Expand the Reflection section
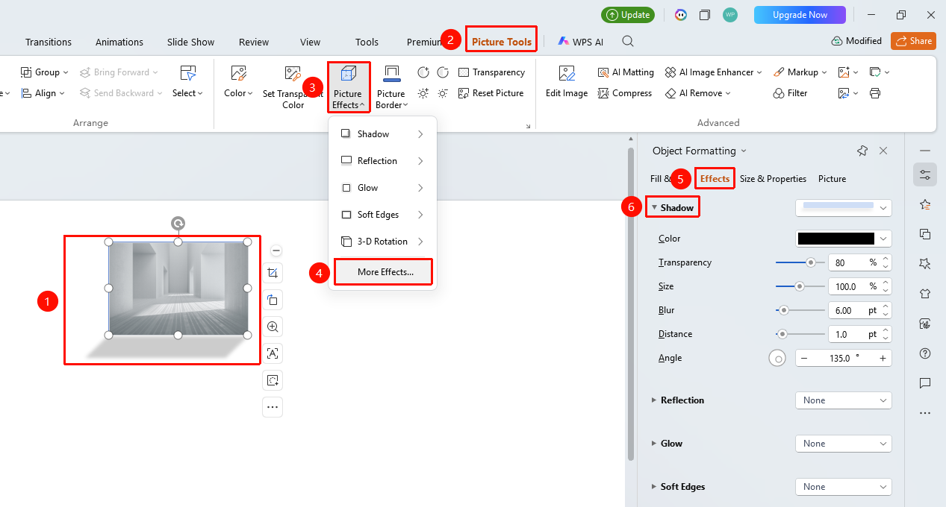Viewport: 946px width, 507px height. [x=655, y=400]
